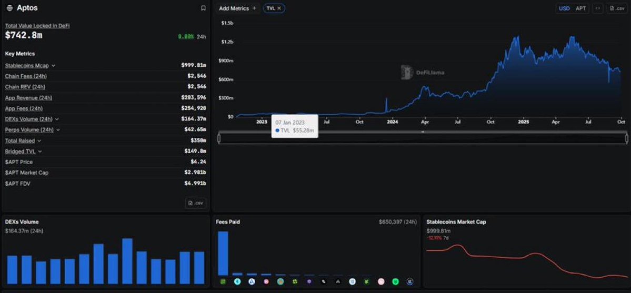Click the tallest bar in DEXs Volume chart

(127, 261)
